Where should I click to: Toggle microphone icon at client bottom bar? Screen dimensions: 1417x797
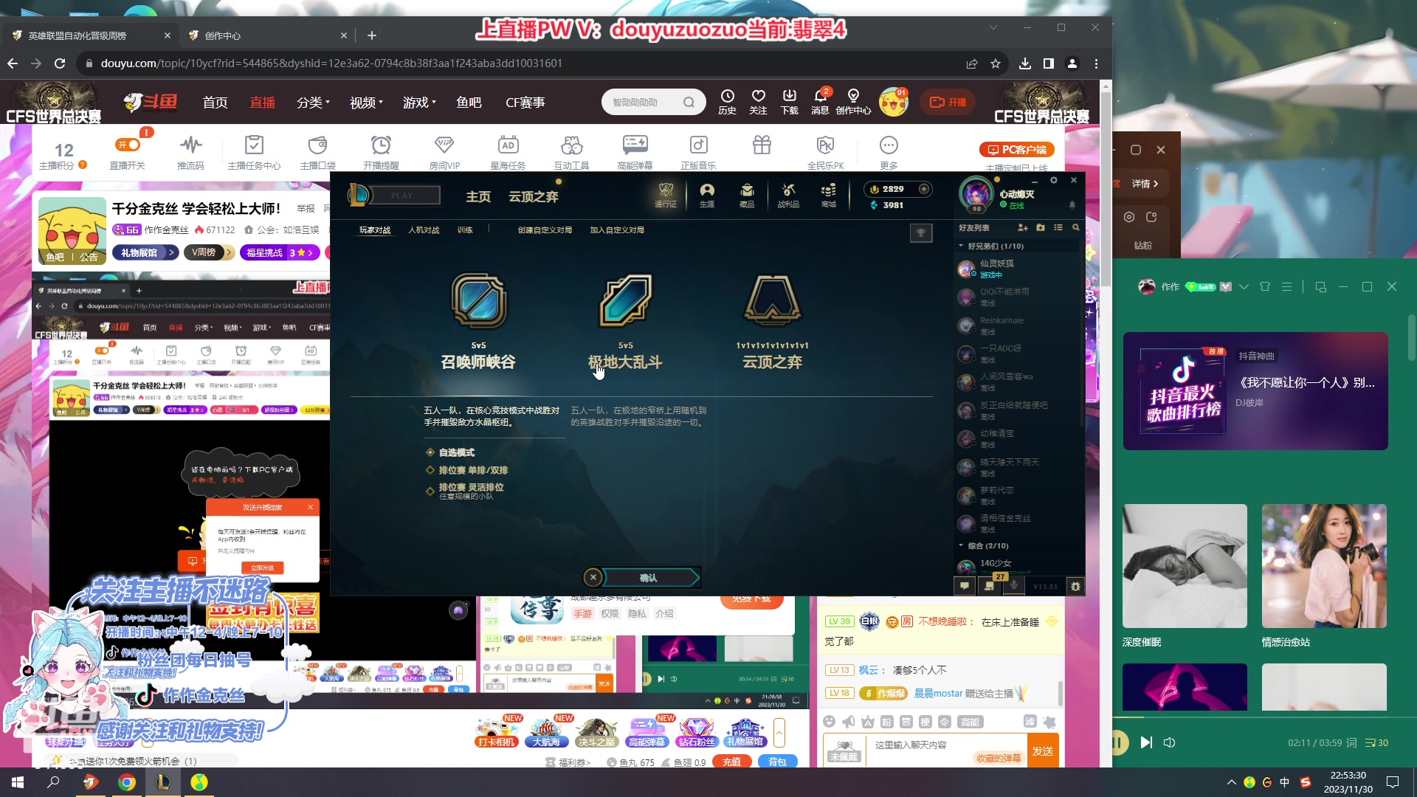(1014, 585)
